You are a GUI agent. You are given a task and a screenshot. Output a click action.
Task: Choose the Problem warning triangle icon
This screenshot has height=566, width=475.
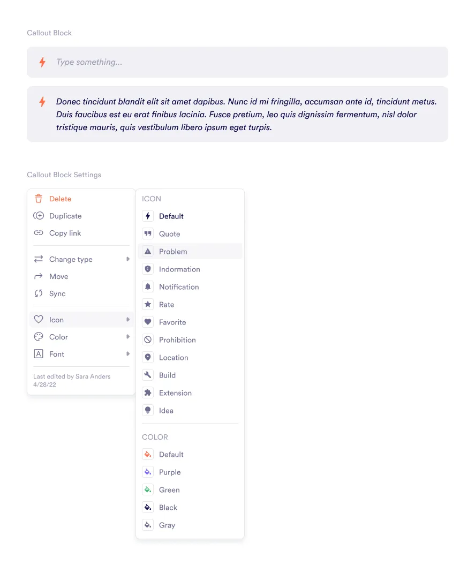coord(148,252)
